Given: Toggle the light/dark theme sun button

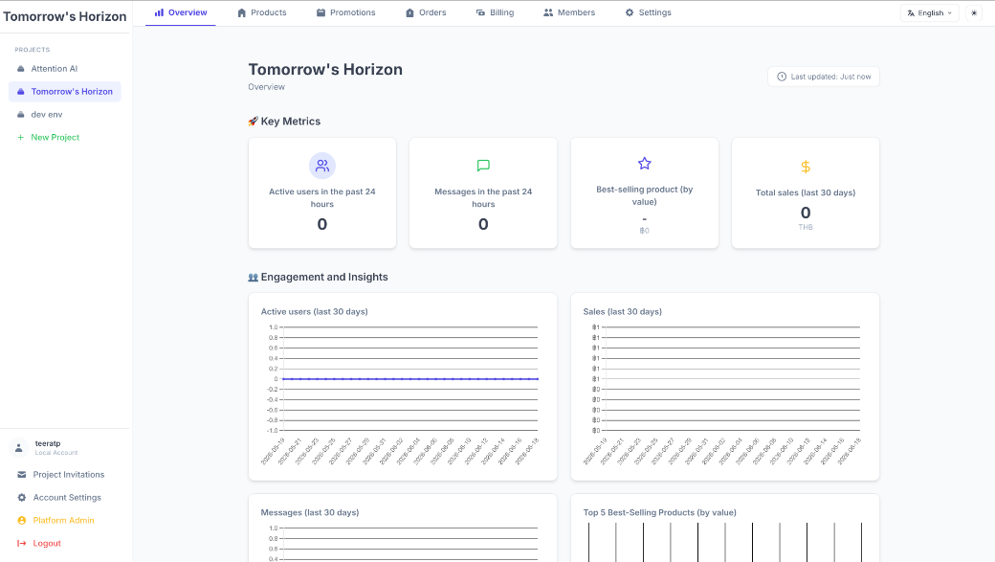Looking at the screenshot, I should point(974,13).
